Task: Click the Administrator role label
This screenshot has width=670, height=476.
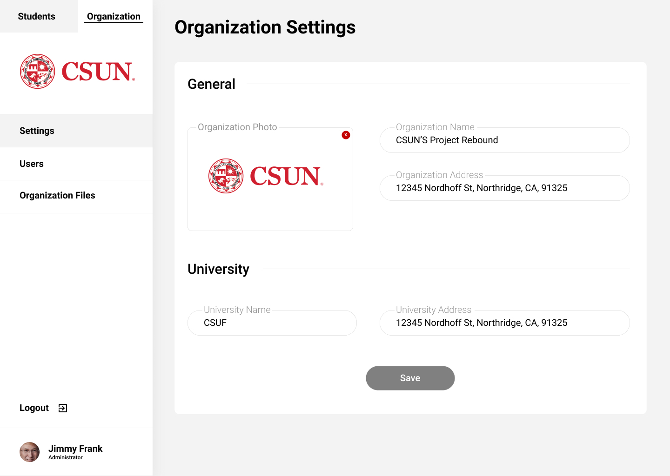Action: (66, 457)
